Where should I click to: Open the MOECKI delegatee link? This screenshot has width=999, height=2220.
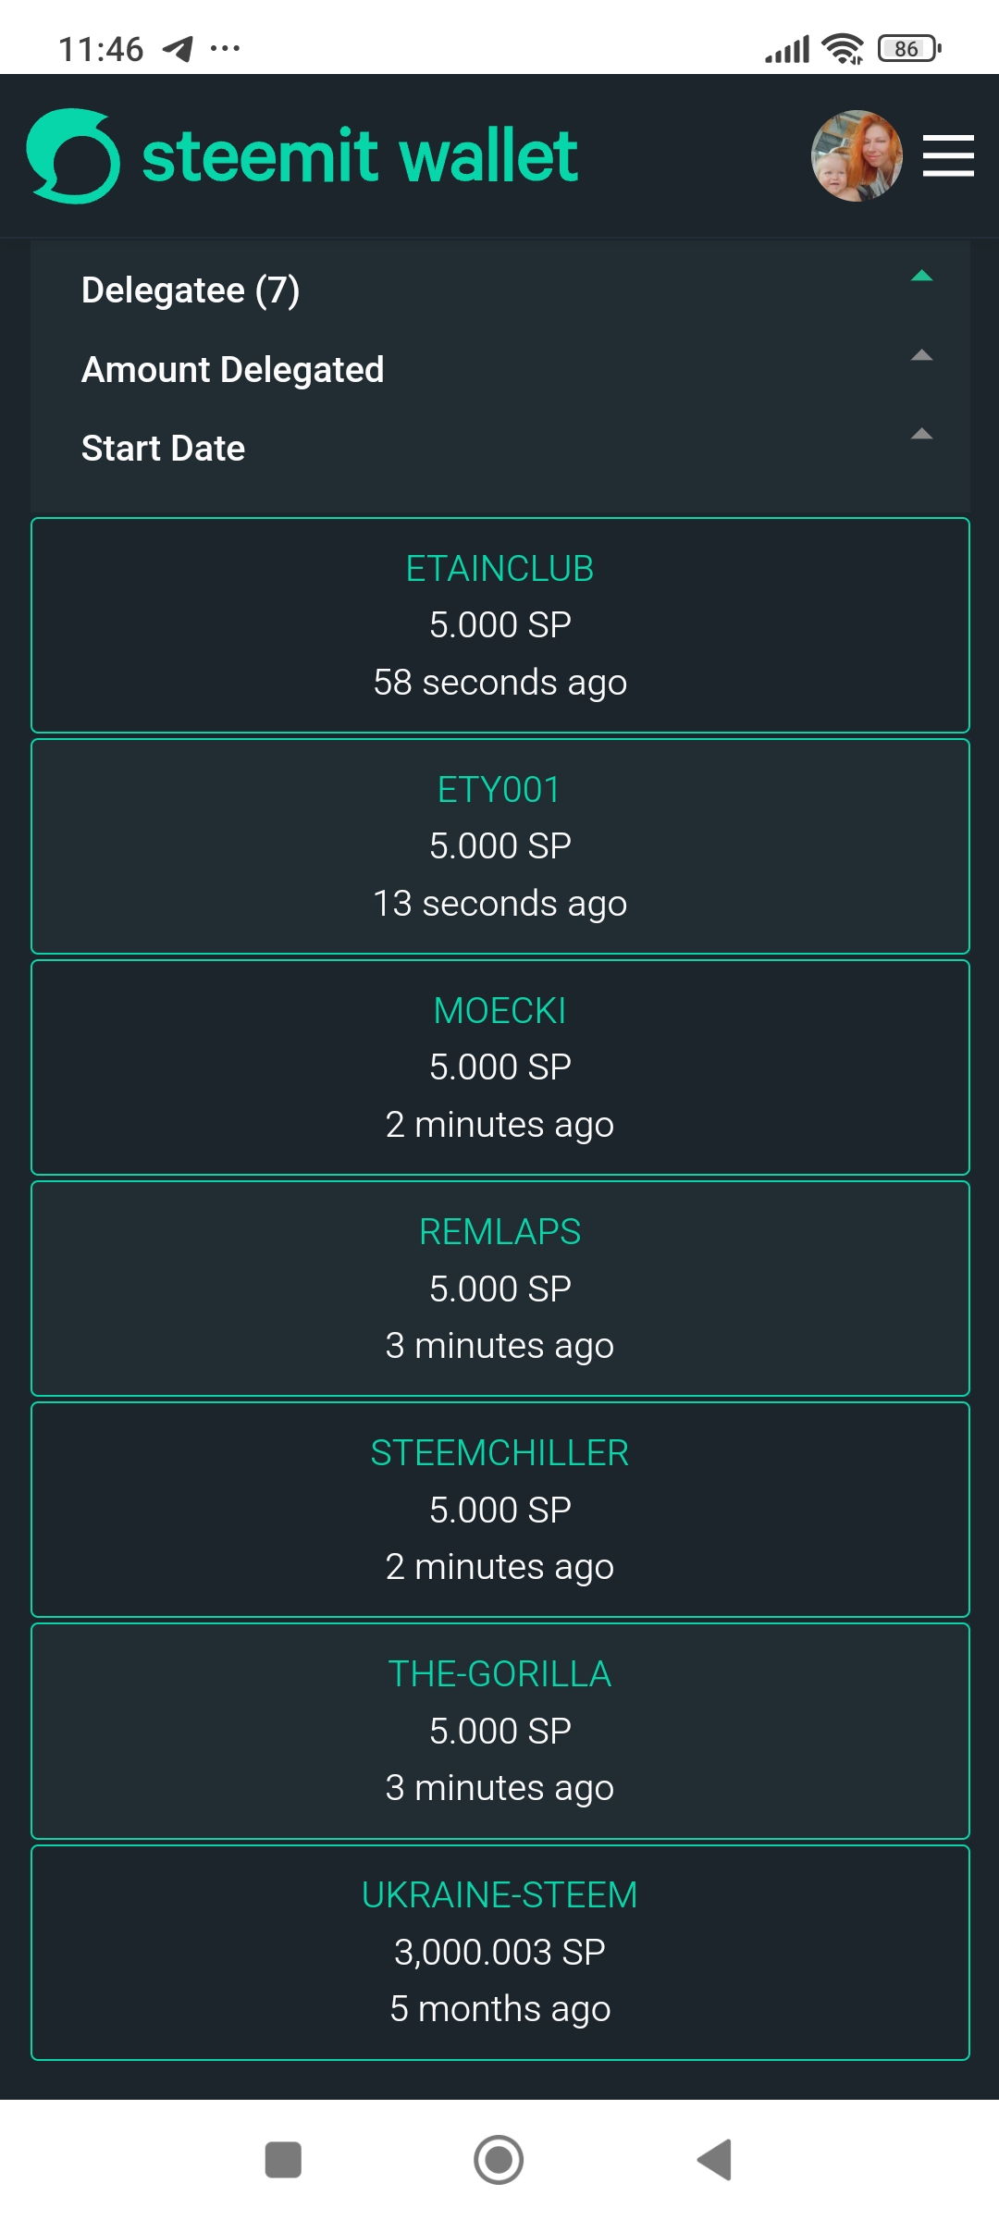point(500,1011)
